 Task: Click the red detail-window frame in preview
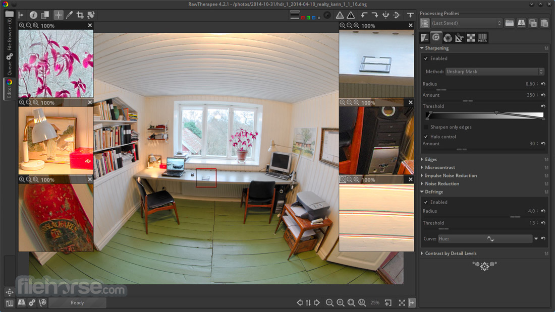(x=206, y=178)
